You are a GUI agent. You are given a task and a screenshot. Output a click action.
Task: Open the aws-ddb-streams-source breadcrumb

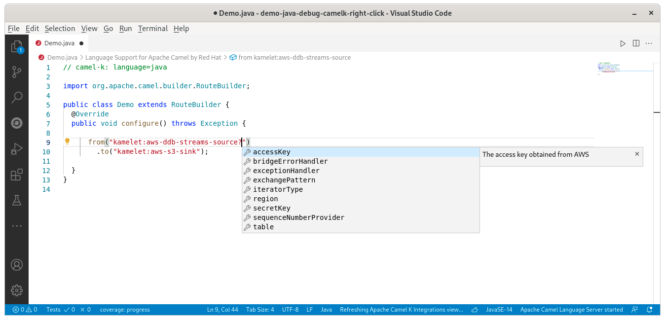click(x=291, y=57)
